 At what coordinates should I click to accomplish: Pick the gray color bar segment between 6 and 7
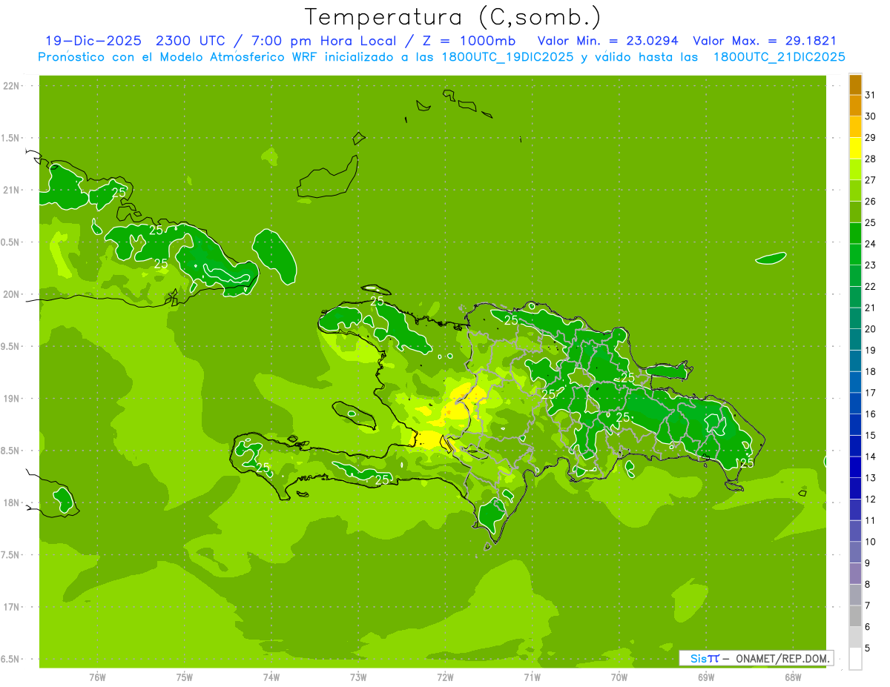point(855,616)
